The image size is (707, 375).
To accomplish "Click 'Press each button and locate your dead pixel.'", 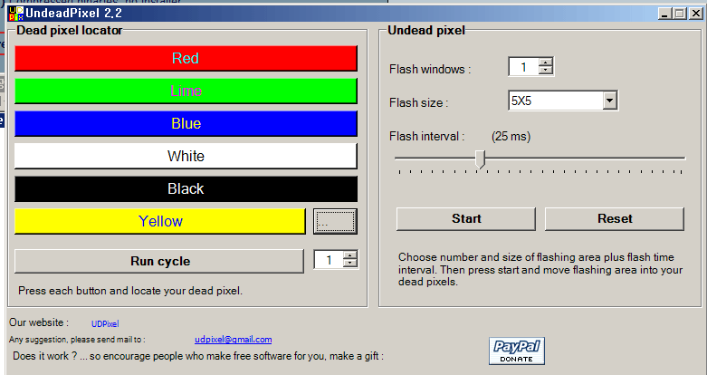I will (x=130, y=291).
